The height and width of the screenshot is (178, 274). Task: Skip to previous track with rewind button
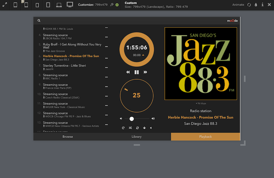coord(128,72)
